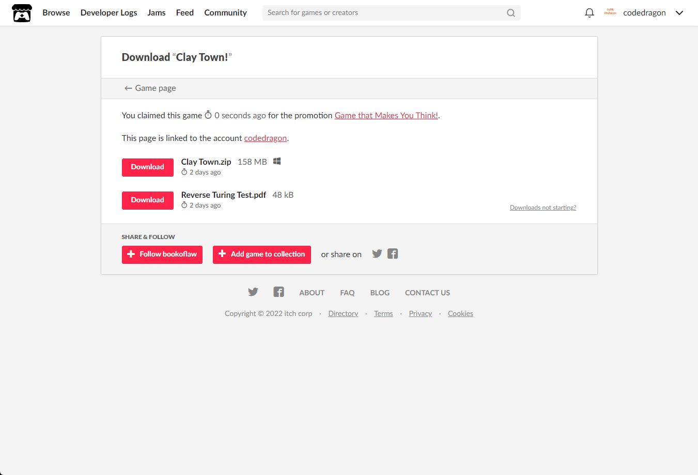The height and width of the screenshot is (475, 698).
Task: Click the back arrow beside Game page
Action: 128,88
